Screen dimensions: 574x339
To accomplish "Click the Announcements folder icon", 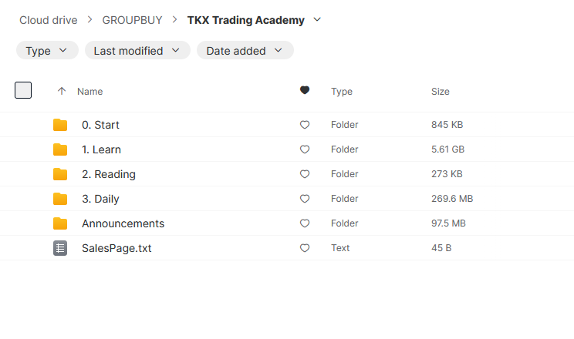I will pyautogui.click(x=60, y=223).
